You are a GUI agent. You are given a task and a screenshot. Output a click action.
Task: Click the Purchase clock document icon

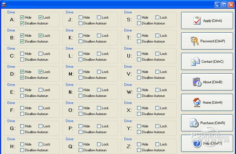click(x=194, y=123)
